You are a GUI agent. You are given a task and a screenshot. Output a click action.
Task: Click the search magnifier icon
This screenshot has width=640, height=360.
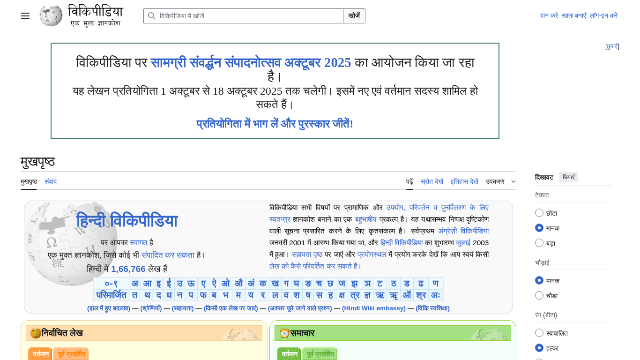click(152, 16)
